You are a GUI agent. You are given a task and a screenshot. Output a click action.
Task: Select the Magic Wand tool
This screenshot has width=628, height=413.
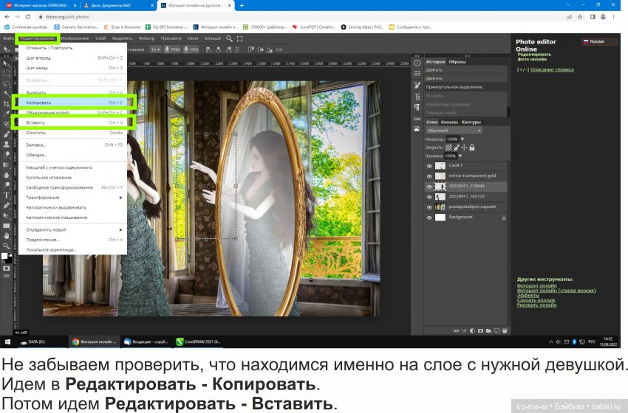[7, 94]
